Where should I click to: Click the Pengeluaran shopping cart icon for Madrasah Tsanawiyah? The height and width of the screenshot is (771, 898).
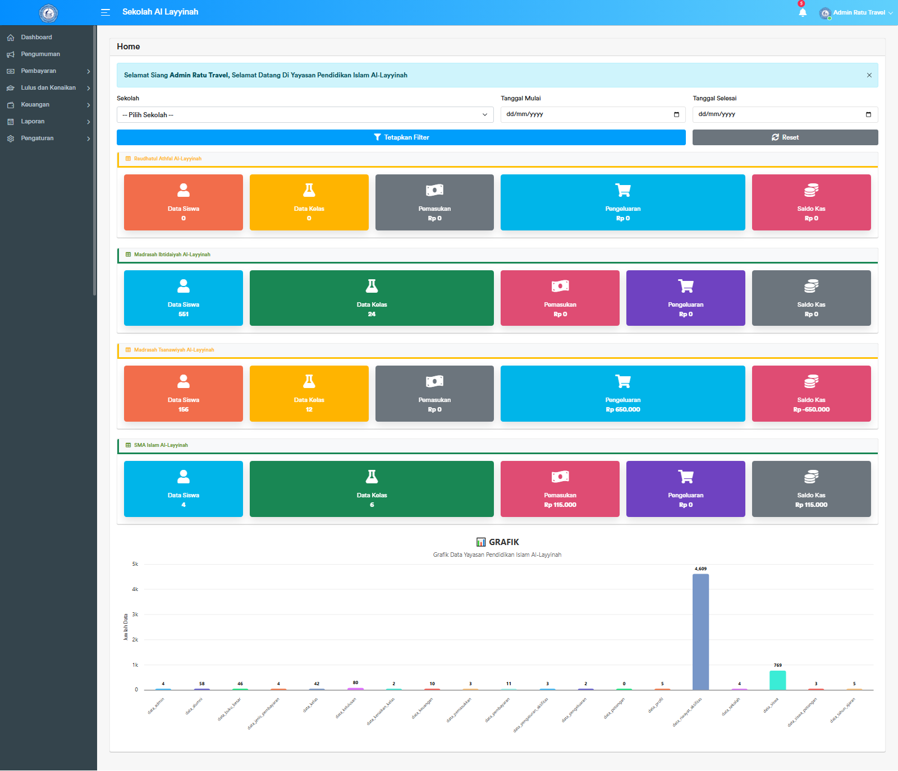[623, 381]
